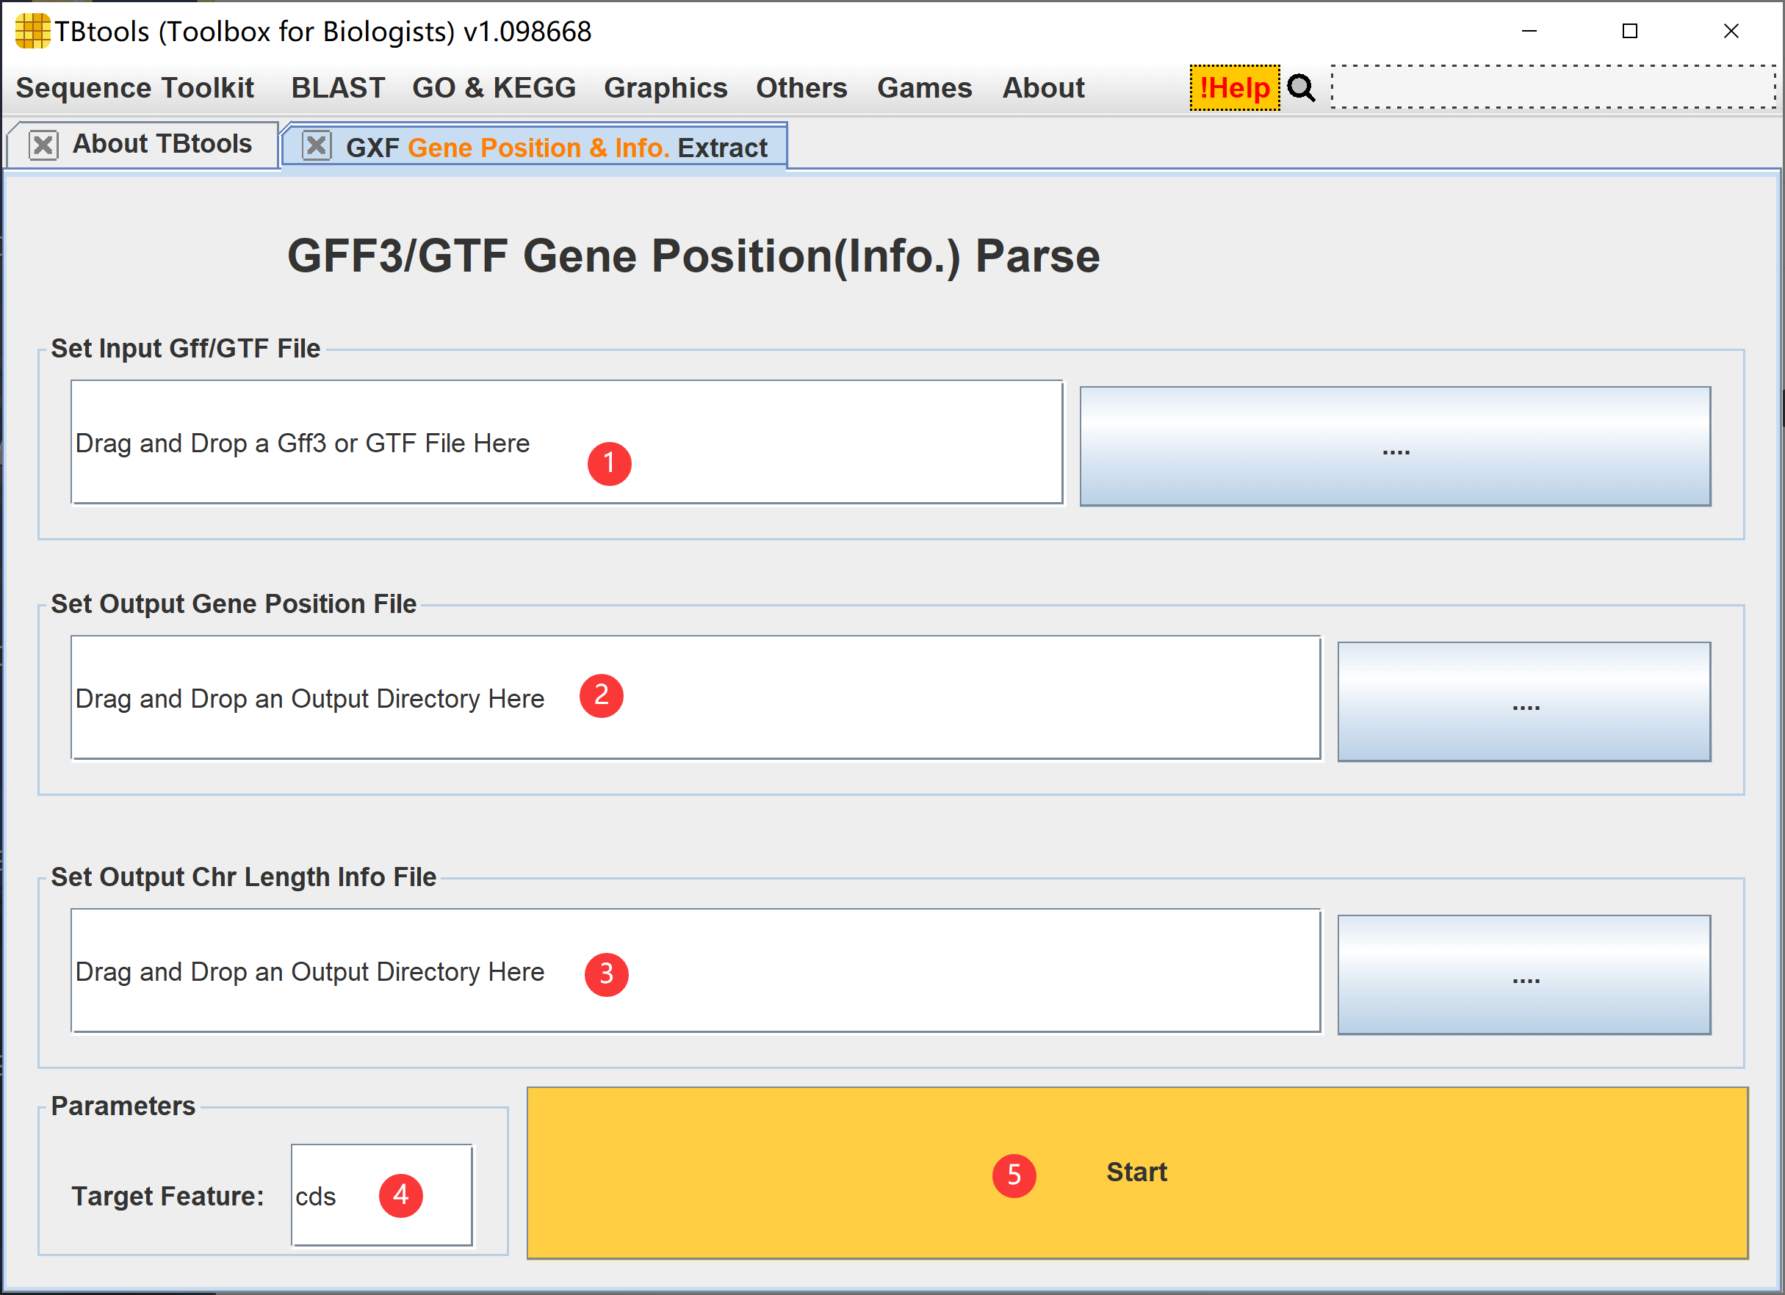
Task: Click the dashed search input box
Action: [x=1552, y=87]
